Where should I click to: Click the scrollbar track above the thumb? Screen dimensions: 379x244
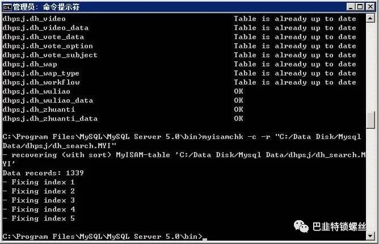click(370, 67)
